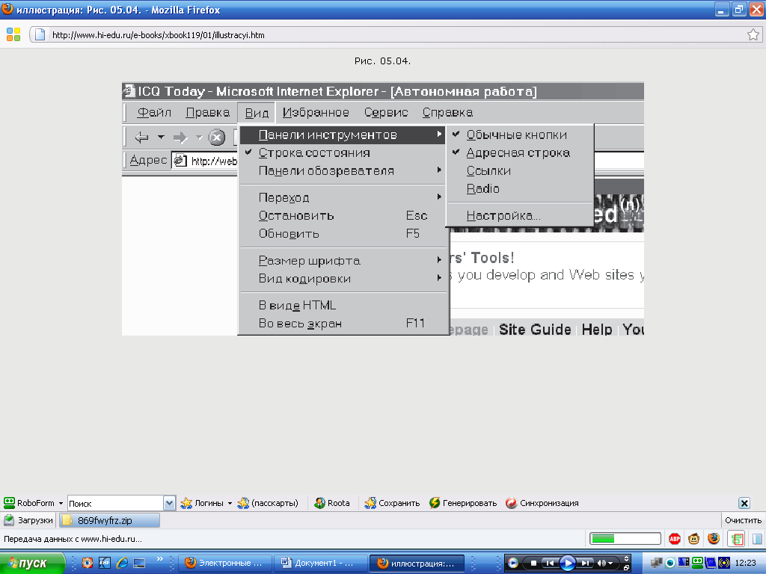Click the Очистить downloads button
This screenshot has width=766, height=574.
pyautogui.click(x=743, y=520)
